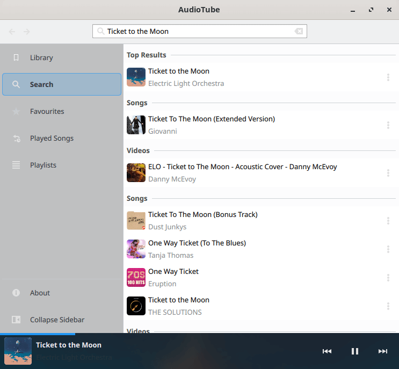The height and width of the screenshot is (369, 399).
Task: Click THE SOLUTIONS album thumbnail
Action: (x=136, y=306)
